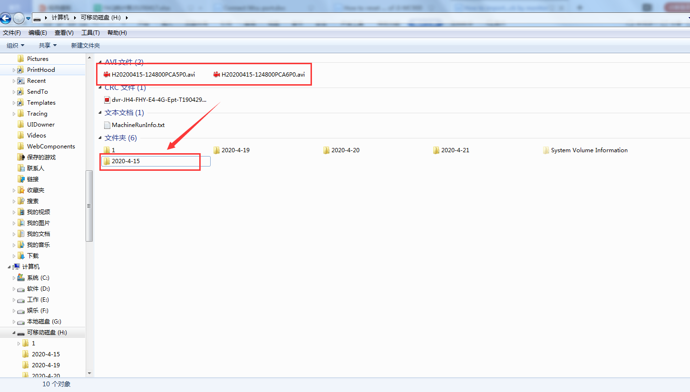Screen dimensions: 690x392
Task: Click the navigation pane vertical scrollbar thumb
Action: pyautogui.click(x=89, y=206)
